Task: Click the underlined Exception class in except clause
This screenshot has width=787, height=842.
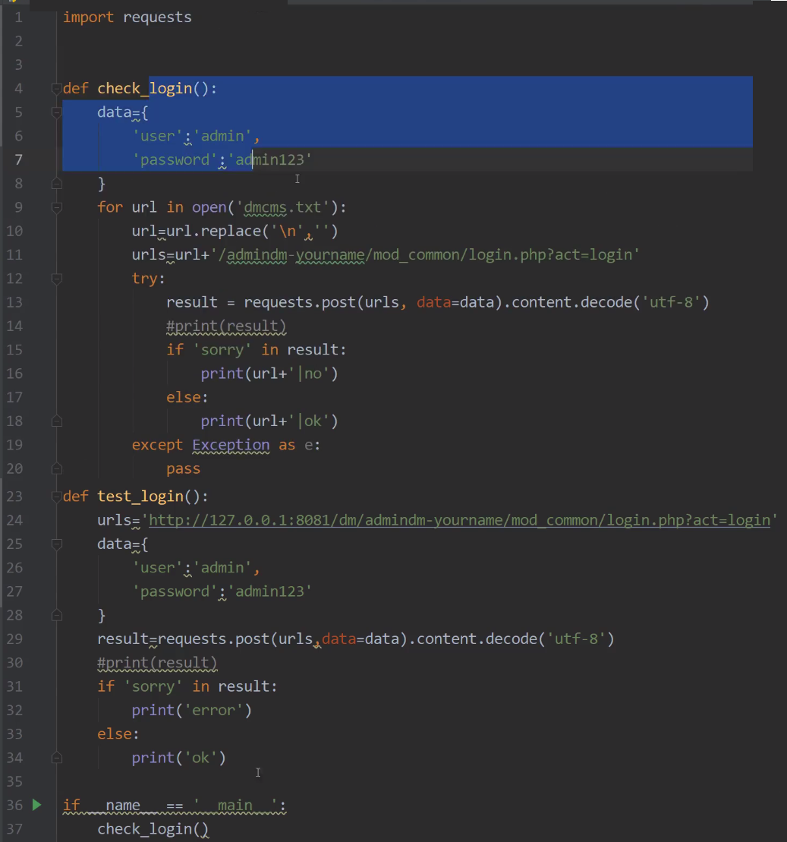Action: pos(231,445)
